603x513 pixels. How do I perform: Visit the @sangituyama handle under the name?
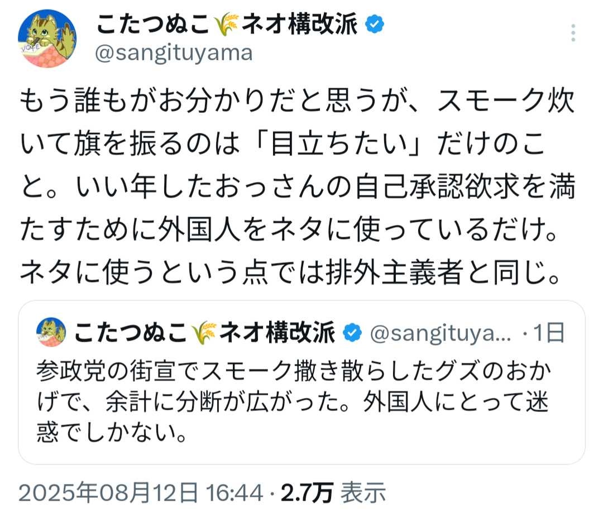click(174, 53)
